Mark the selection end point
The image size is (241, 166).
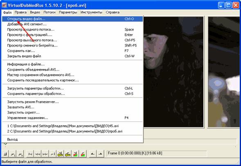point(100,154)
